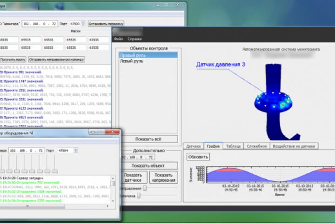Screen dimensions: 335x223
Task: Click Остановить передачу in server window
Action: [106, 24]
